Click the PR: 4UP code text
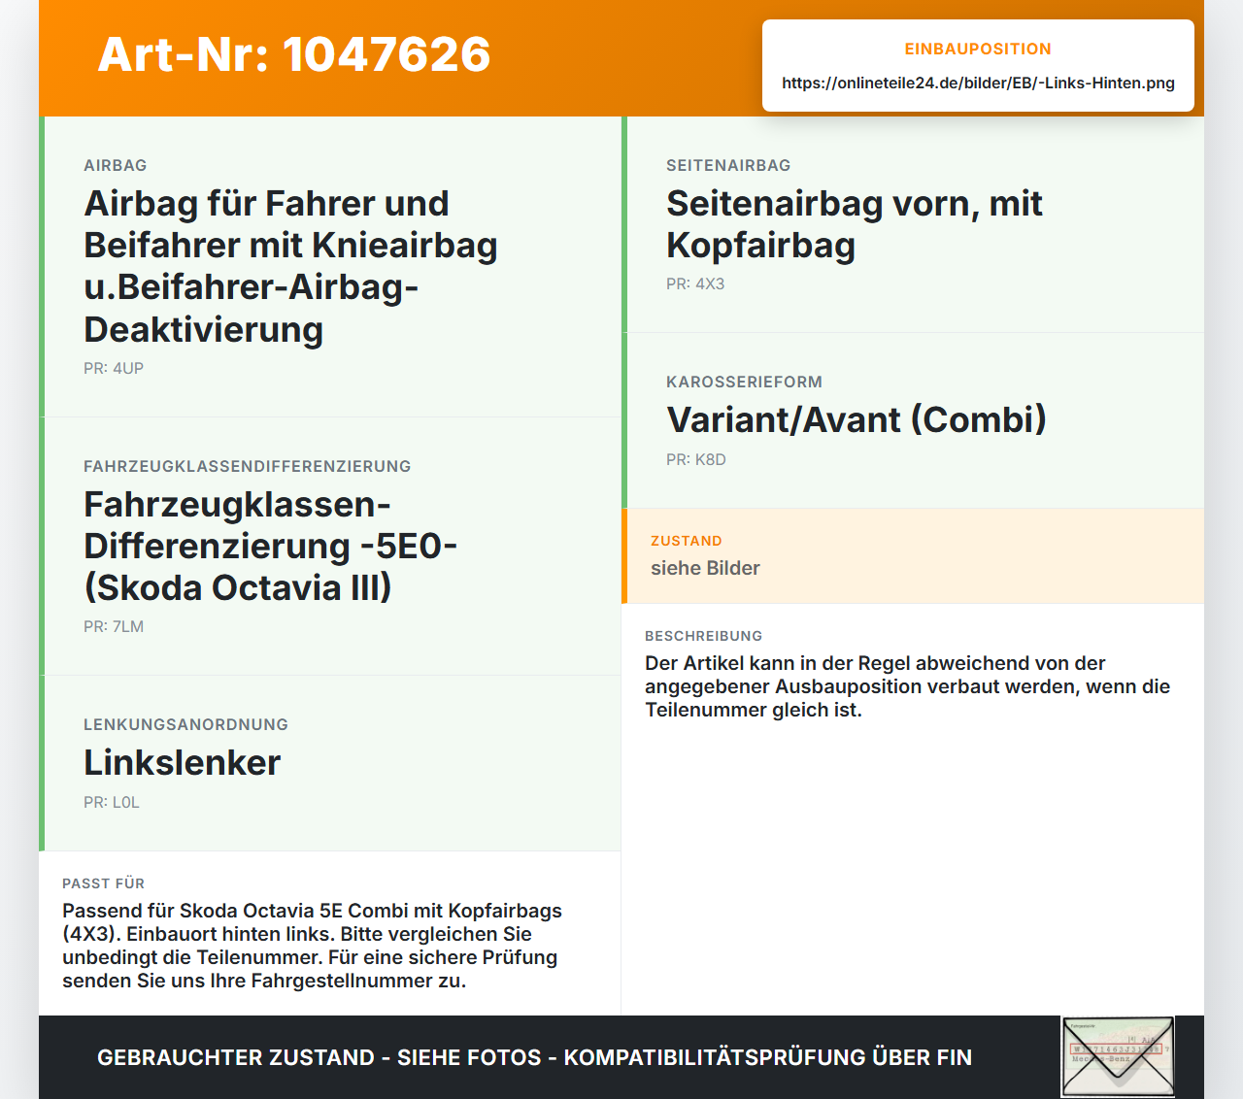The image size is (1243, 1099). [x=114, y=368]
